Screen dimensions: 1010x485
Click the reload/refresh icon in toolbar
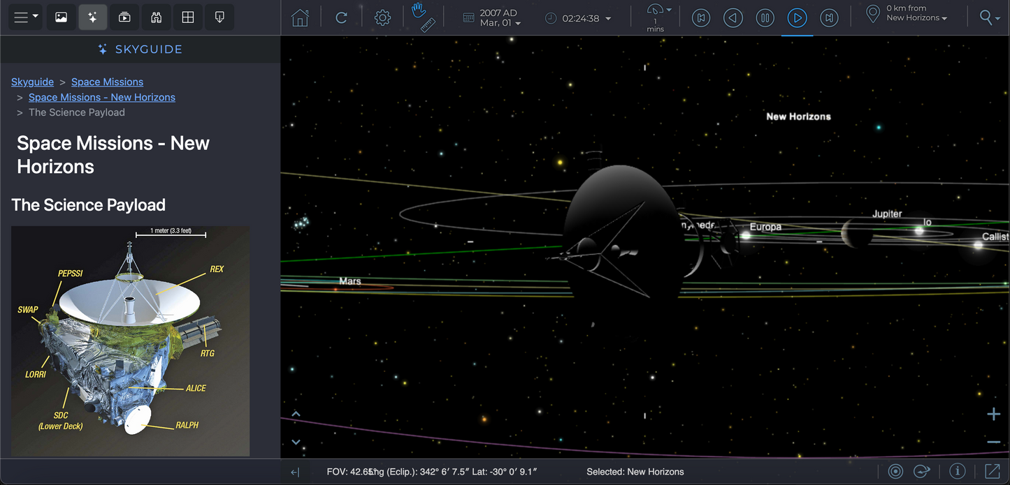341,18
